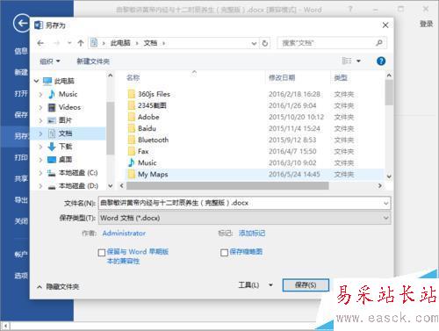This screenshot has width=439, height=331.
Task: Click the blue help question icon
Action: [381, 61]
